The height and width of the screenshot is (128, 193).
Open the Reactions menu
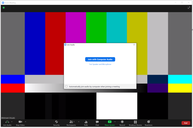coord(149,122)
